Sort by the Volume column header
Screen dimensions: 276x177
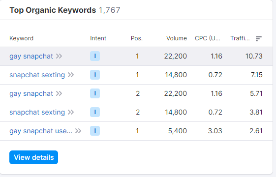pos(177,38)
